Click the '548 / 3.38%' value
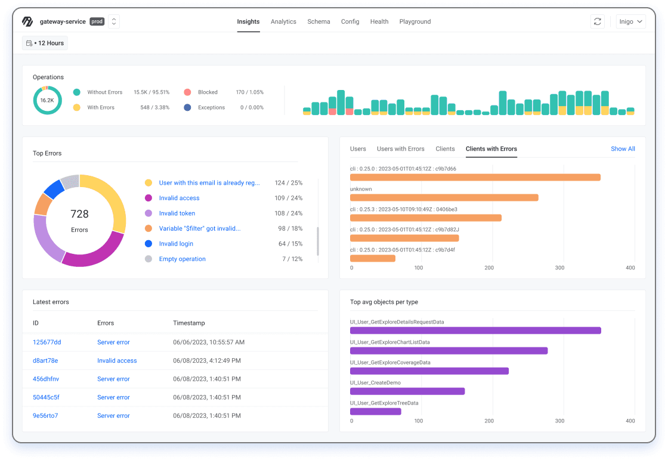The height and width of the screenshot is (460, 668). tap(154, 108)
